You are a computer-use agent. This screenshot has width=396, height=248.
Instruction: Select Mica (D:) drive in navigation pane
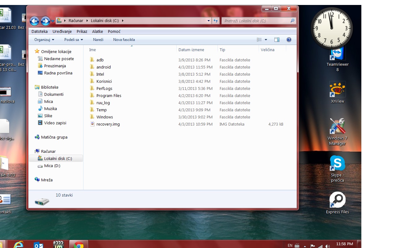pos(52,166)
